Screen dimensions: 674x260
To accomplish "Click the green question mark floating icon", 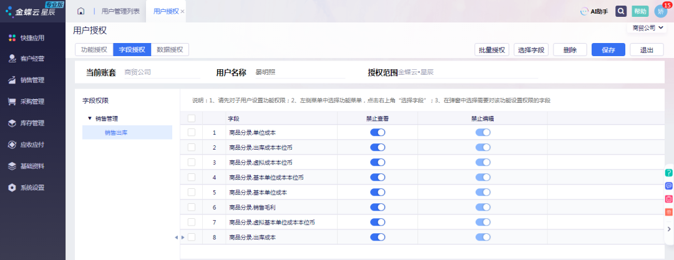I will 669,173.
